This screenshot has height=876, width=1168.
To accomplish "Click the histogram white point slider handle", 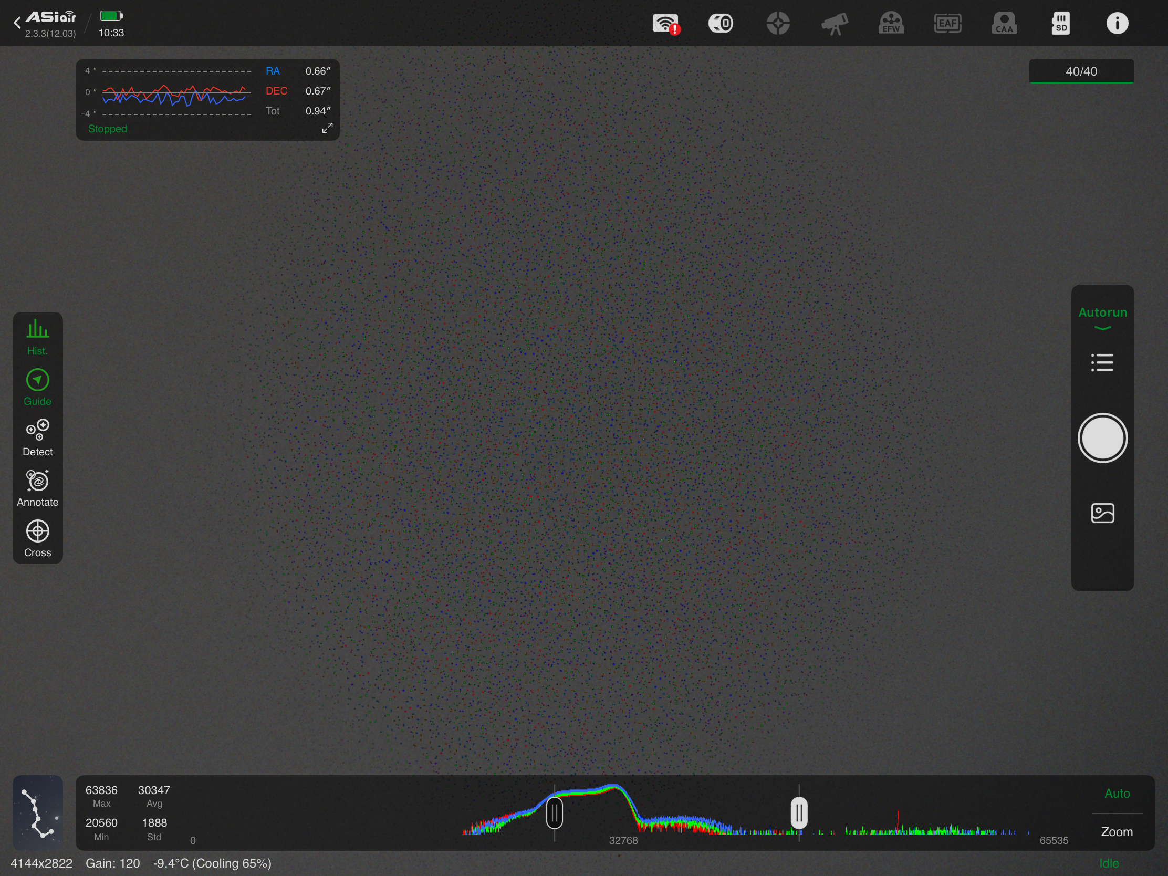I will pyautogui.click(x=799, y=813).
